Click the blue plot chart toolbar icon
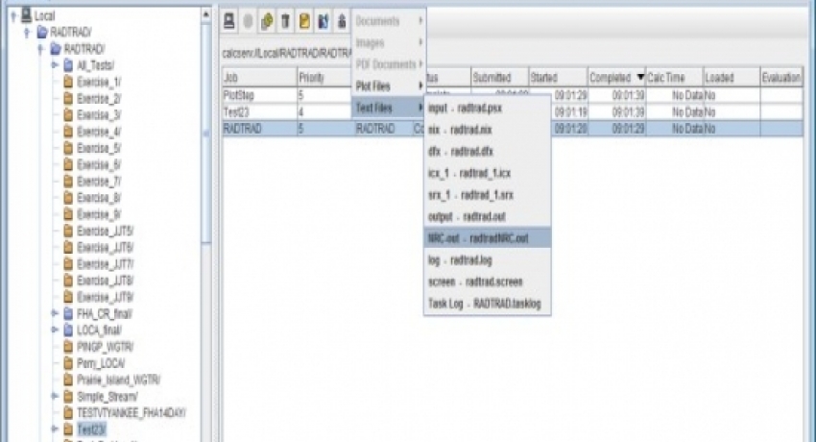The height and width of the screenshot is (442, 816). coord(324,21)
